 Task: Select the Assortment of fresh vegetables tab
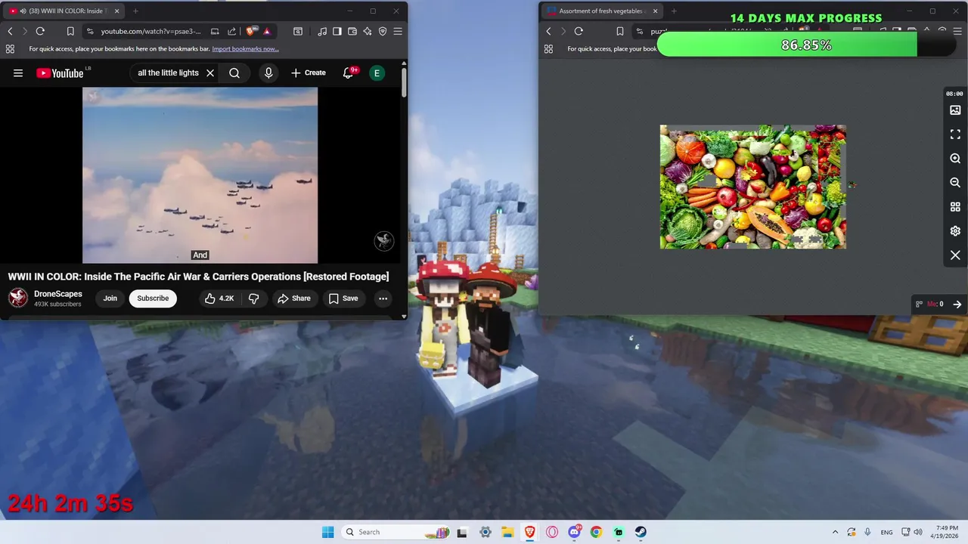coord(602,11)
